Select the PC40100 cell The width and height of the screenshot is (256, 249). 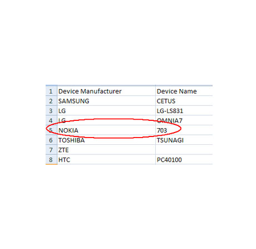[x=184, y=159]
